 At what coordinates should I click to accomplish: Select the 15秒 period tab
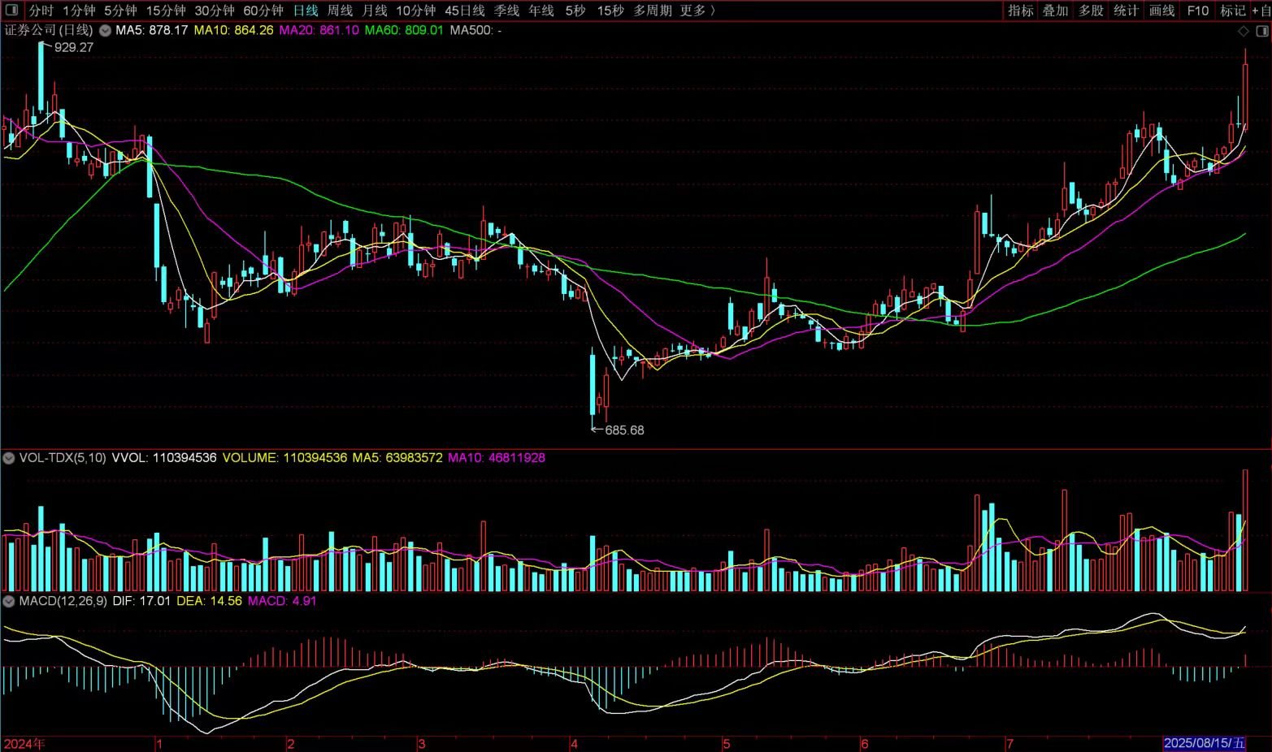pos(610,11)
